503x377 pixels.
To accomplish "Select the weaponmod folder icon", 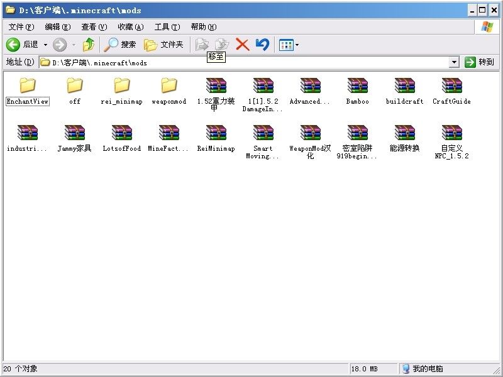I will [x=169, y=85].
